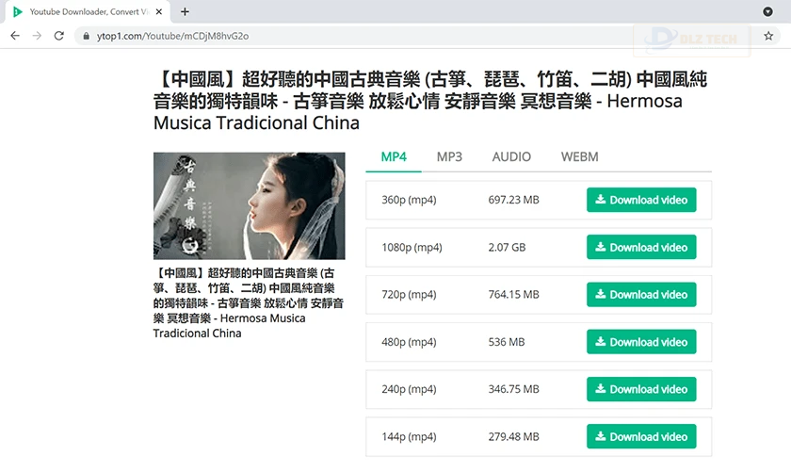
Task: Select the Youtube Downloader browser tab
Action: coord(88,11)
